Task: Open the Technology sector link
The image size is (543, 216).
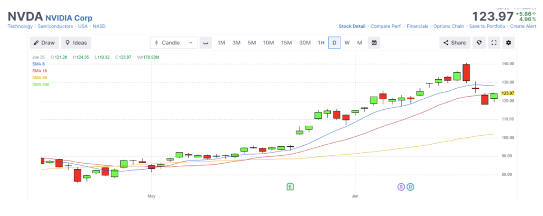Action: [20, 26]
